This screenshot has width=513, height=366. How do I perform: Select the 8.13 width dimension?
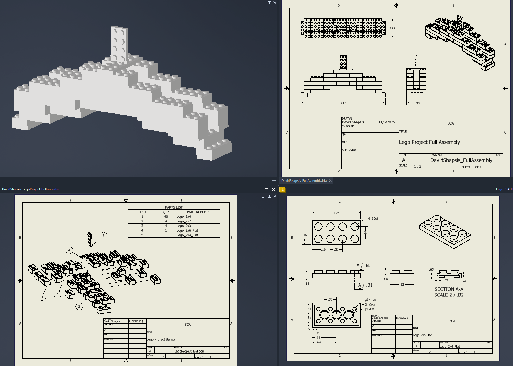tap(343, 103)
